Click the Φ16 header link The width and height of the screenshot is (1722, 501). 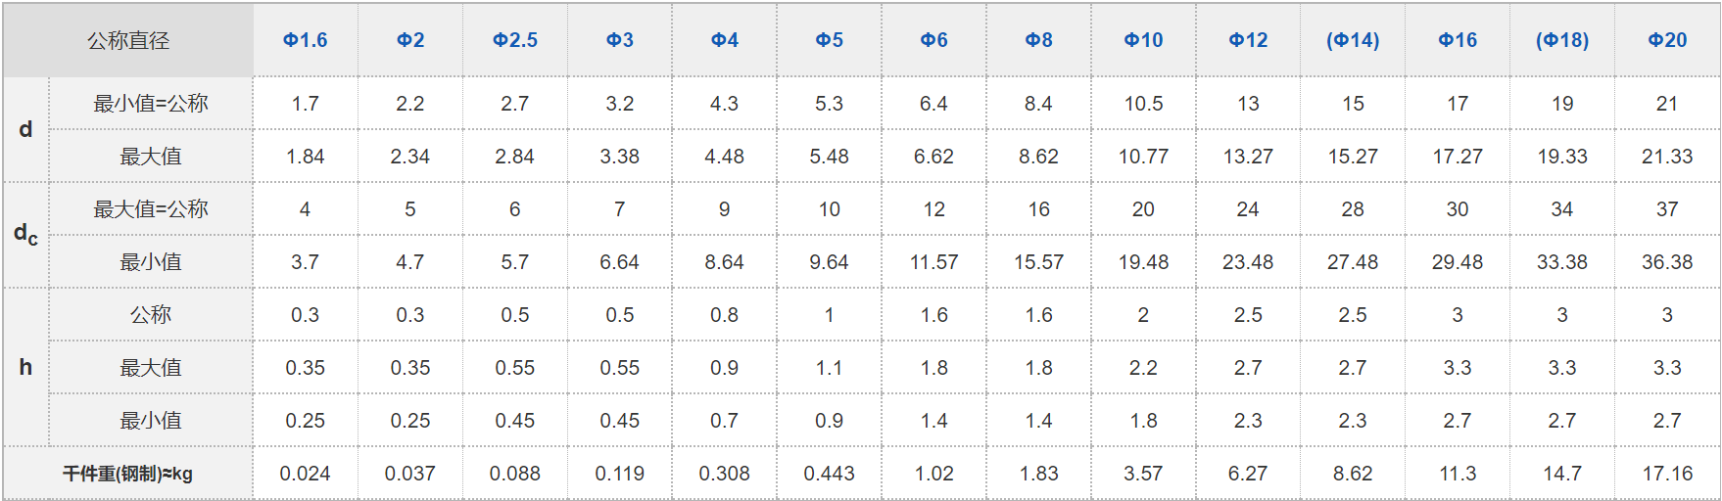click(x=1458, y=40)
